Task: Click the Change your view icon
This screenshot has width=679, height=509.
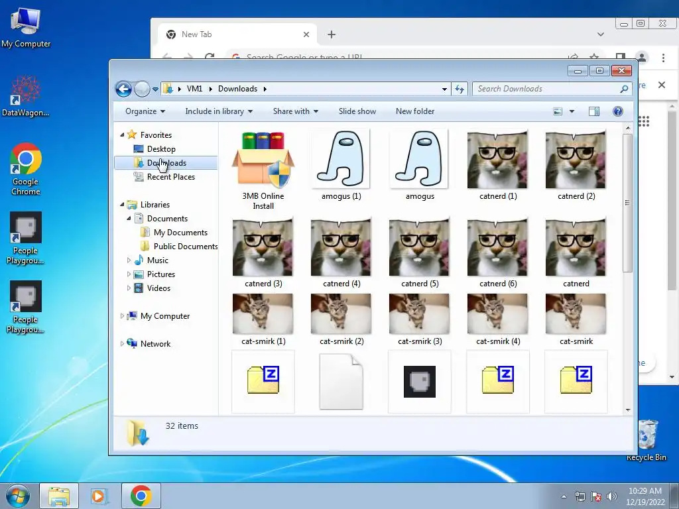Action: point(558,111)
